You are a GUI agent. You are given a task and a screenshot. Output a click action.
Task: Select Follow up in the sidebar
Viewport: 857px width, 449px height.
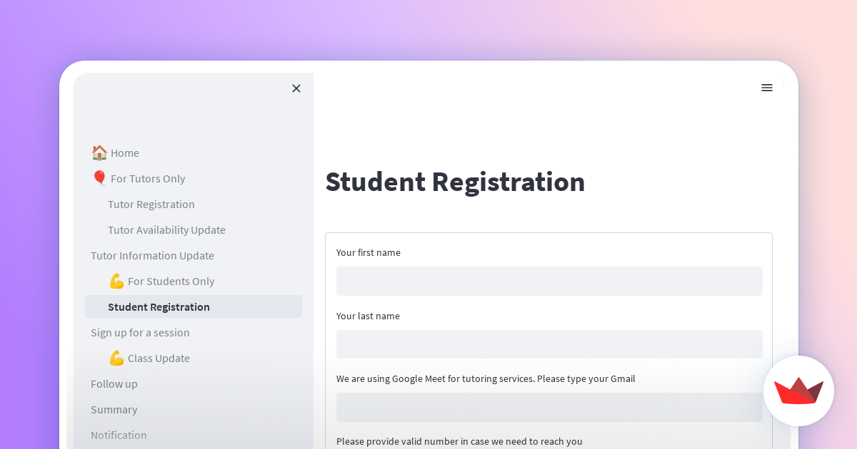tap(114, 383)
